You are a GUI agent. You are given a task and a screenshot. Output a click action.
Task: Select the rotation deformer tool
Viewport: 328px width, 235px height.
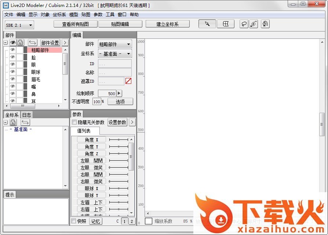[254, 24]
